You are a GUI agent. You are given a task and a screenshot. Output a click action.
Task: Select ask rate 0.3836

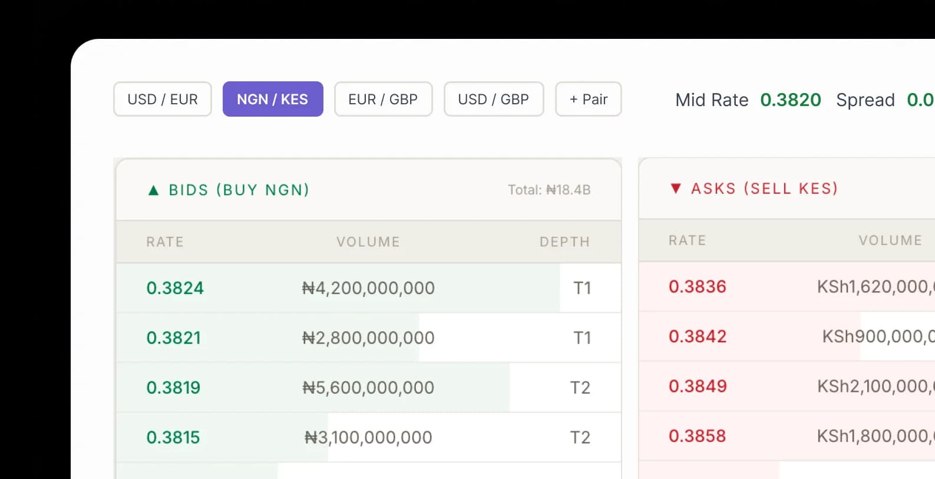coord(697,287)
